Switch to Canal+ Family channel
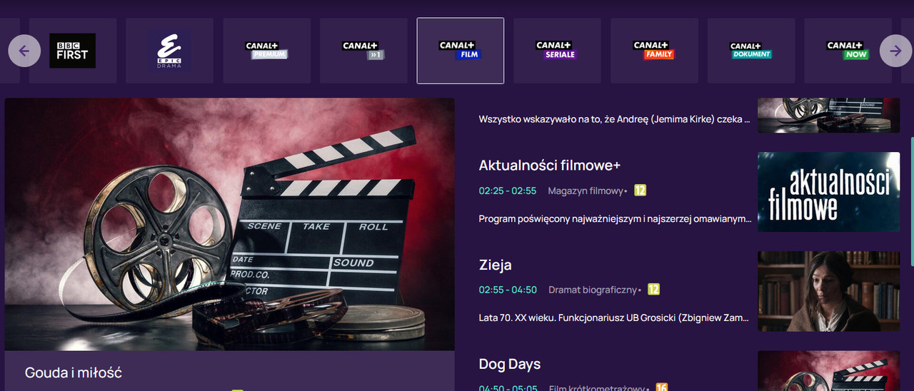 (x=654, y=51)
